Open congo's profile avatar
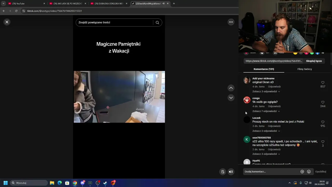This screenshot has height=187, width=332. click(x=247, y=100)
